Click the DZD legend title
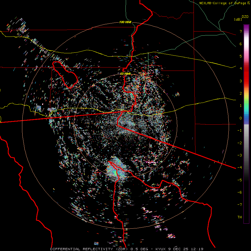The width and height of the screenshot is (251, 251). coord(245,17)
